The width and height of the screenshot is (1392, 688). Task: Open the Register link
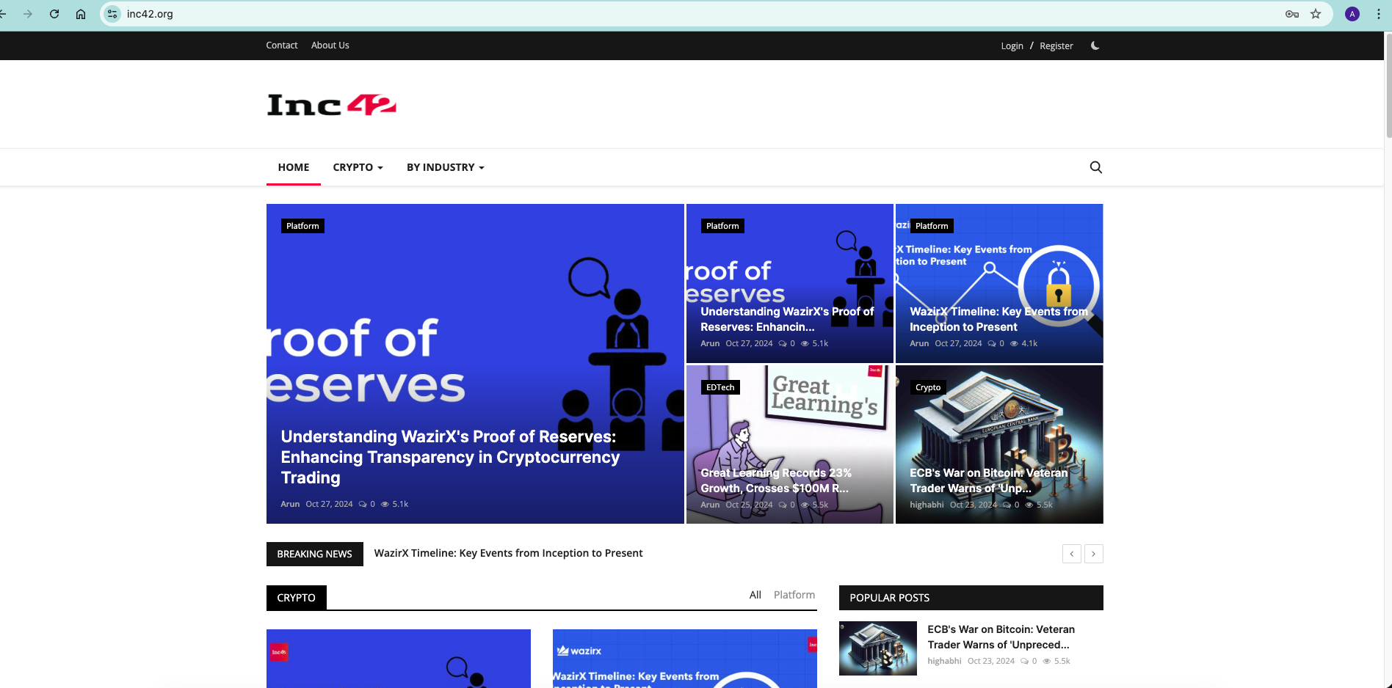tap(1056, 45)
